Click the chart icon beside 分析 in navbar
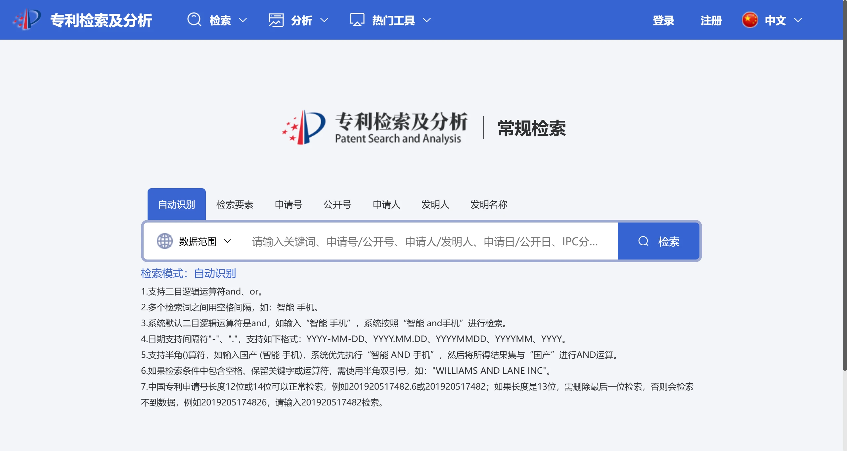The image size is (847, 451). point(277,20)
